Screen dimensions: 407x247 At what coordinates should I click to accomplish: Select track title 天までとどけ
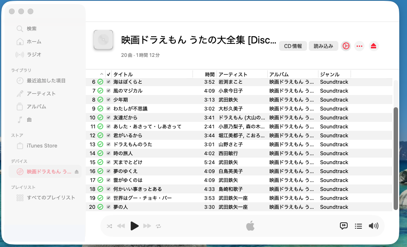[x=128, y=162]
